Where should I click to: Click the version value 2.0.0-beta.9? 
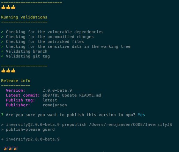(57, 90)
